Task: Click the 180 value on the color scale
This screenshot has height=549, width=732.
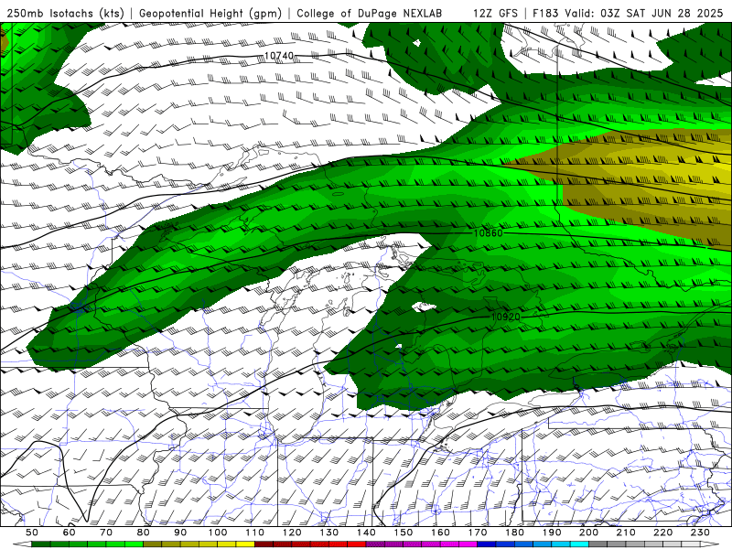Action: (x=514, y=533)
